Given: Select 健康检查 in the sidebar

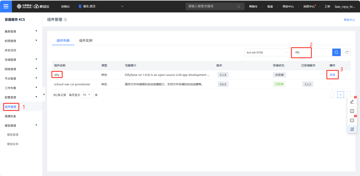Looking at the screenshot, I should click(10, 116).
